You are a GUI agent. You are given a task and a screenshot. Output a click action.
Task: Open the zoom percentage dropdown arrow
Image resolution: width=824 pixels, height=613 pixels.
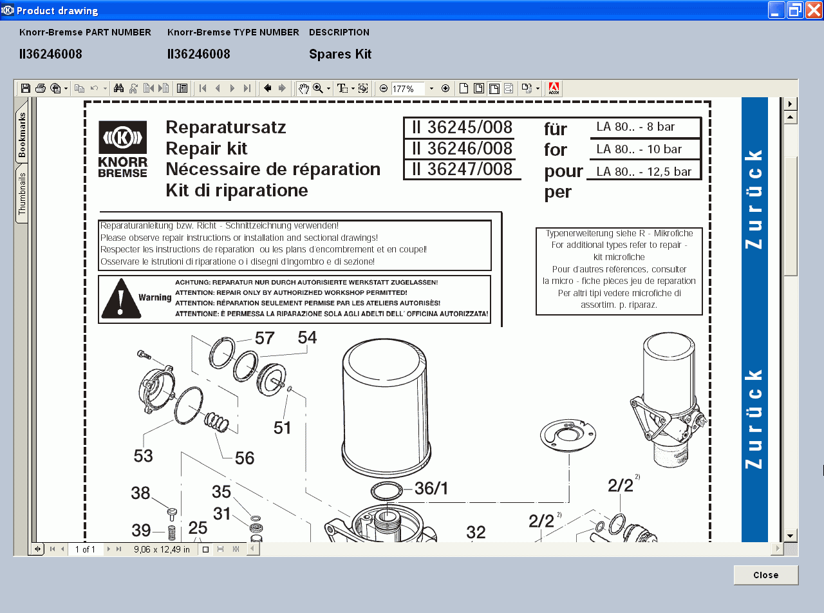431,88
